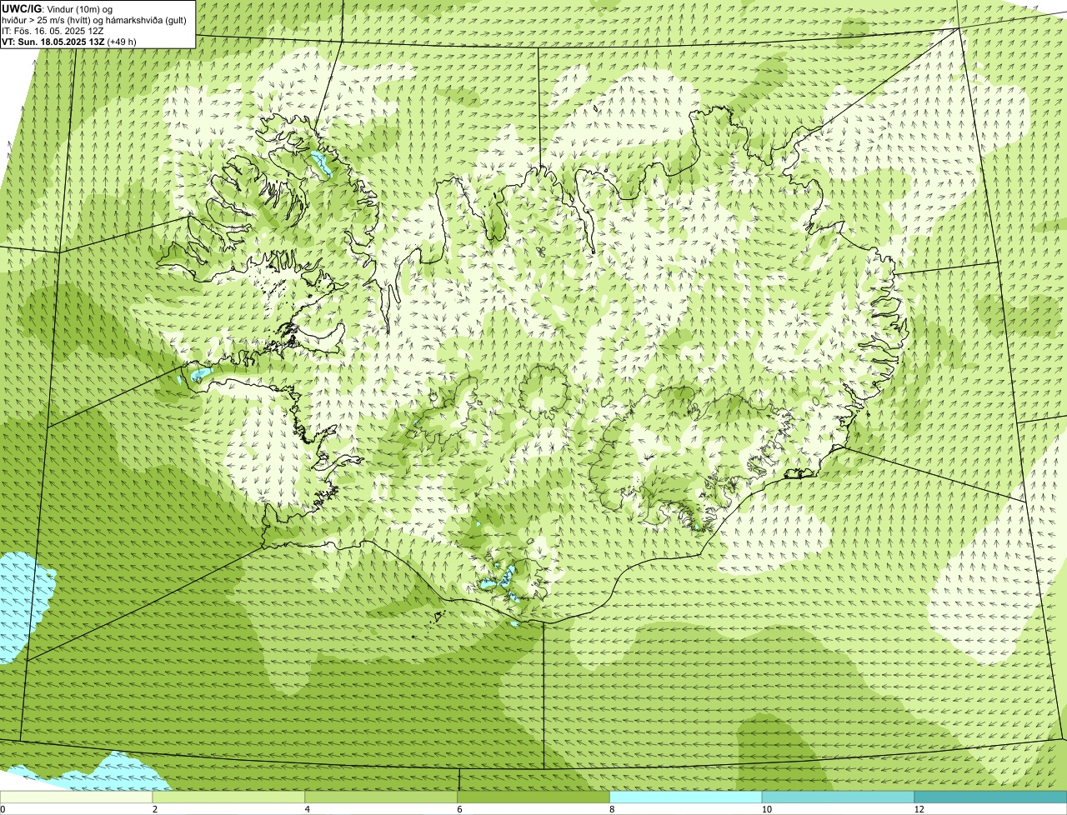The width and height of the screenshot is (1067, 815).
Task: Click the 4–6 m/s green color bar segment
Action: [382, 797]
